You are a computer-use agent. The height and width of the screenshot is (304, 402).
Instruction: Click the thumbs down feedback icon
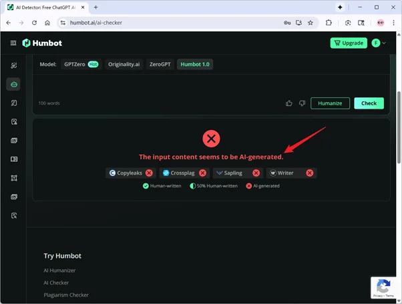coord(302,103)
